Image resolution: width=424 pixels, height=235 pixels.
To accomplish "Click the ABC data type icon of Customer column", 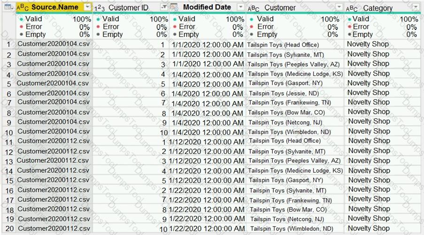I will (x=253, y=8).
